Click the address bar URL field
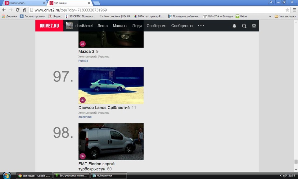 158,10
